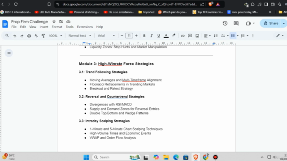
Task: Open the video call options arrow
Action: [x=254, y=23]
